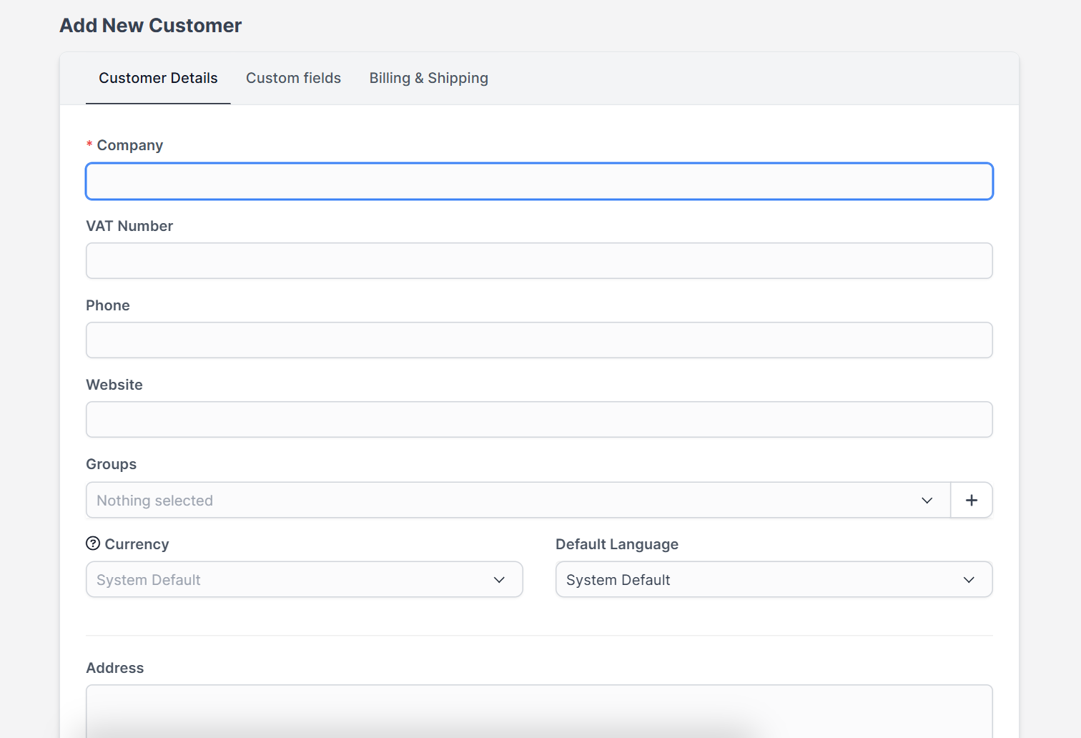Open the Default Language dropdown
This screenshot has width=1081, height=738.
coord(774,579)
